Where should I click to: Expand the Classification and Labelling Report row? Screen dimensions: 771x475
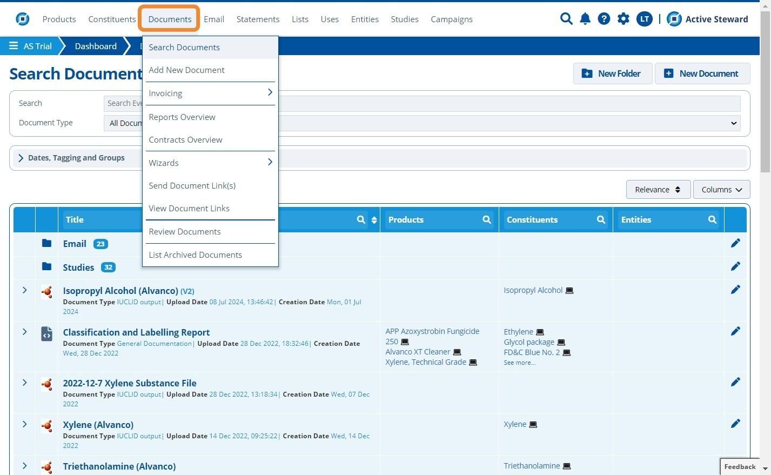click(24, 332)
